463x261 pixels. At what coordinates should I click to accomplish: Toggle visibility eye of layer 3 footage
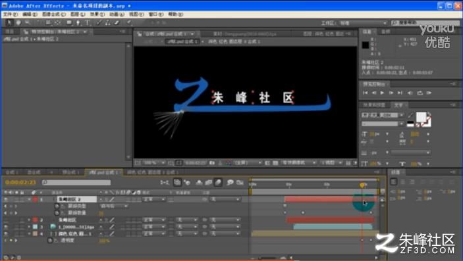[x=6, y=227]
